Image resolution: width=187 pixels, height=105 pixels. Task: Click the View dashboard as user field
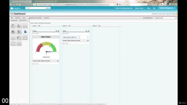coord(164,18)
